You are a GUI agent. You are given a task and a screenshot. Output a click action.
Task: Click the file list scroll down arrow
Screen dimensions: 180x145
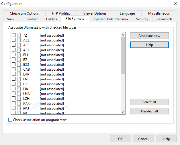click(x=123, y=112)
